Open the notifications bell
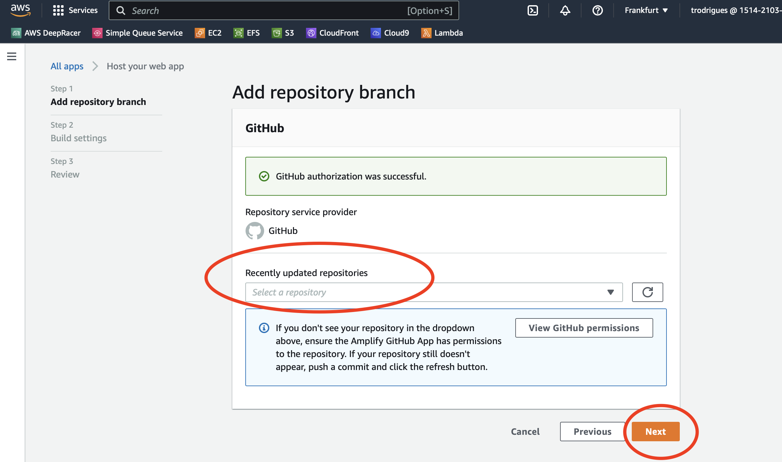The width and height of the screenshot is (782, 462). click(565, 10)
